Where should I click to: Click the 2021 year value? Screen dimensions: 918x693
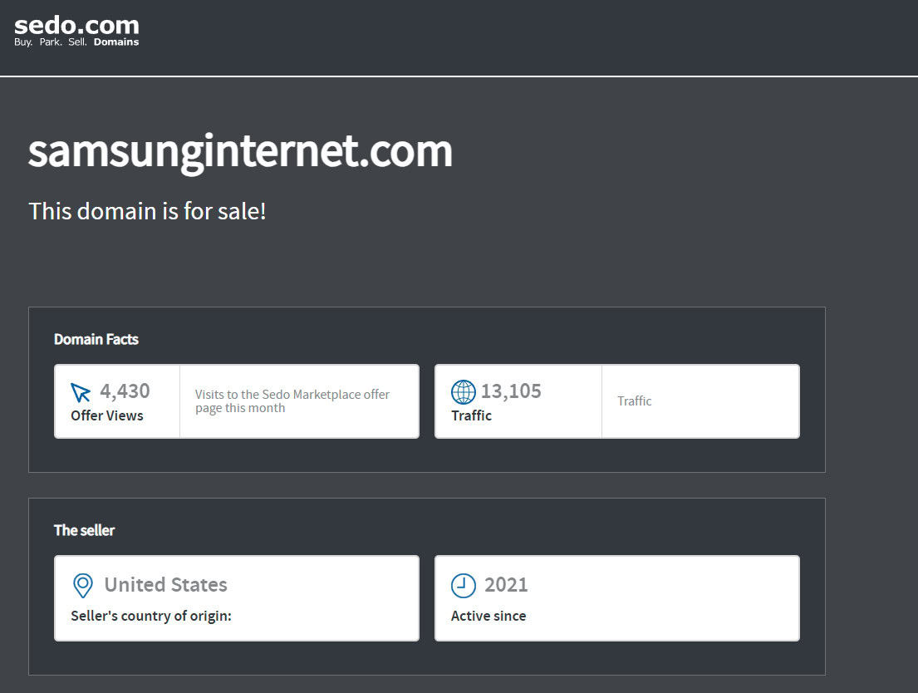point(506,585)
